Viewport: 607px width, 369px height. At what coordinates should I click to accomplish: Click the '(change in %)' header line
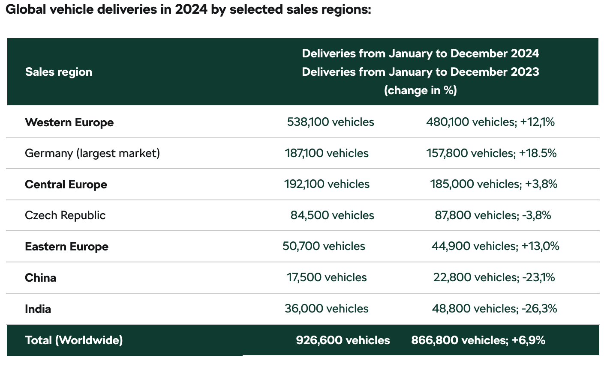(421, 90)
